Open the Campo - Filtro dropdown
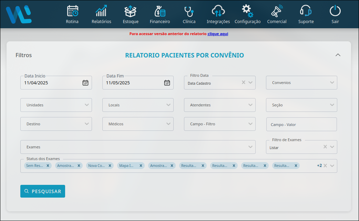 point(220,124)
